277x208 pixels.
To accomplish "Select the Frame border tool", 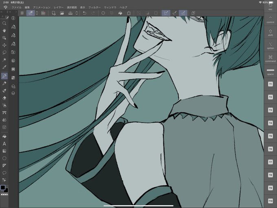I will pos(4,127).
